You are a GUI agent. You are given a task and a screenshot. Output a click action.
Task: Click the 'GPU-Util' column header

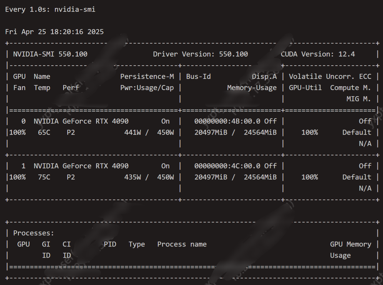(305, 88)
